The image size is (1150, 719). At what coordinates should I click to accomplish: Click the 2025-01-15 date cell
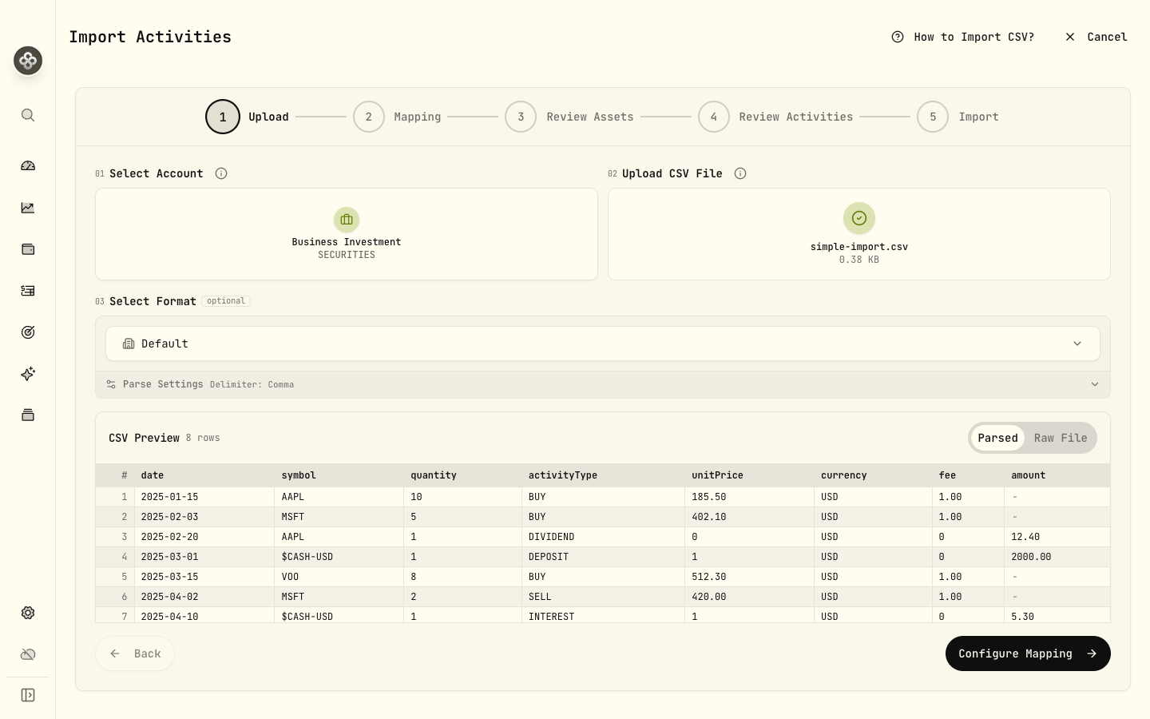pyautogui.click(x=204, y=497)
